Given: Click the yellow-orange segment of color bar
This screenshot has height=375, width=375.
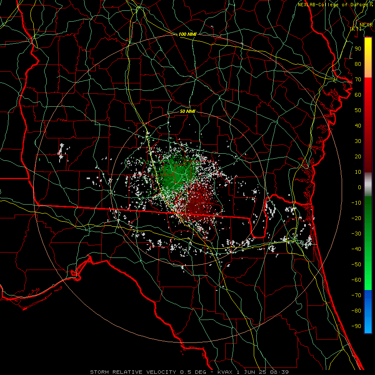Looking at the screenshot, I should [x=368, y=57].
